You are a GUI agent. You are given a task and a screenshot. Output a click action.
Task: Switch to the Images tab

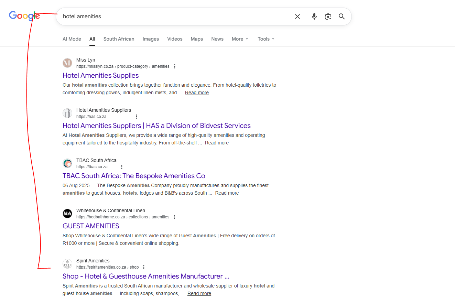point(151,39)
